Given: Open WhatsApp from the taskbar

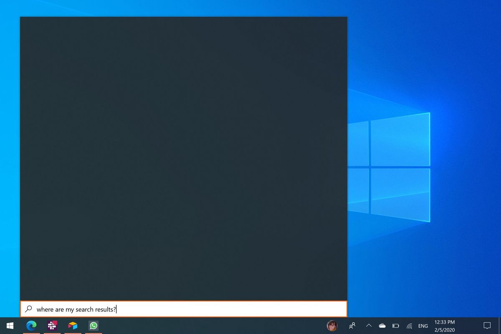Looking at the screenshot, I should pos(94,326).
